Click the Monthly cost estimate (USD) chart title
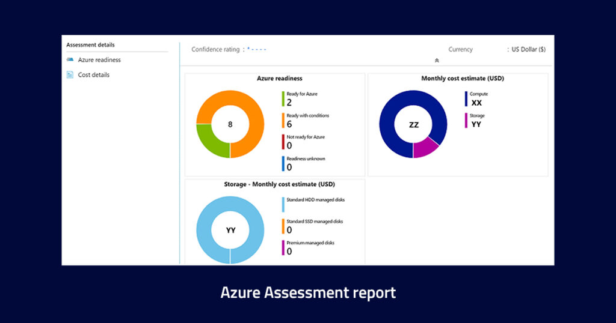The height and width of the screenshot is (323, 616). point(463,79)
